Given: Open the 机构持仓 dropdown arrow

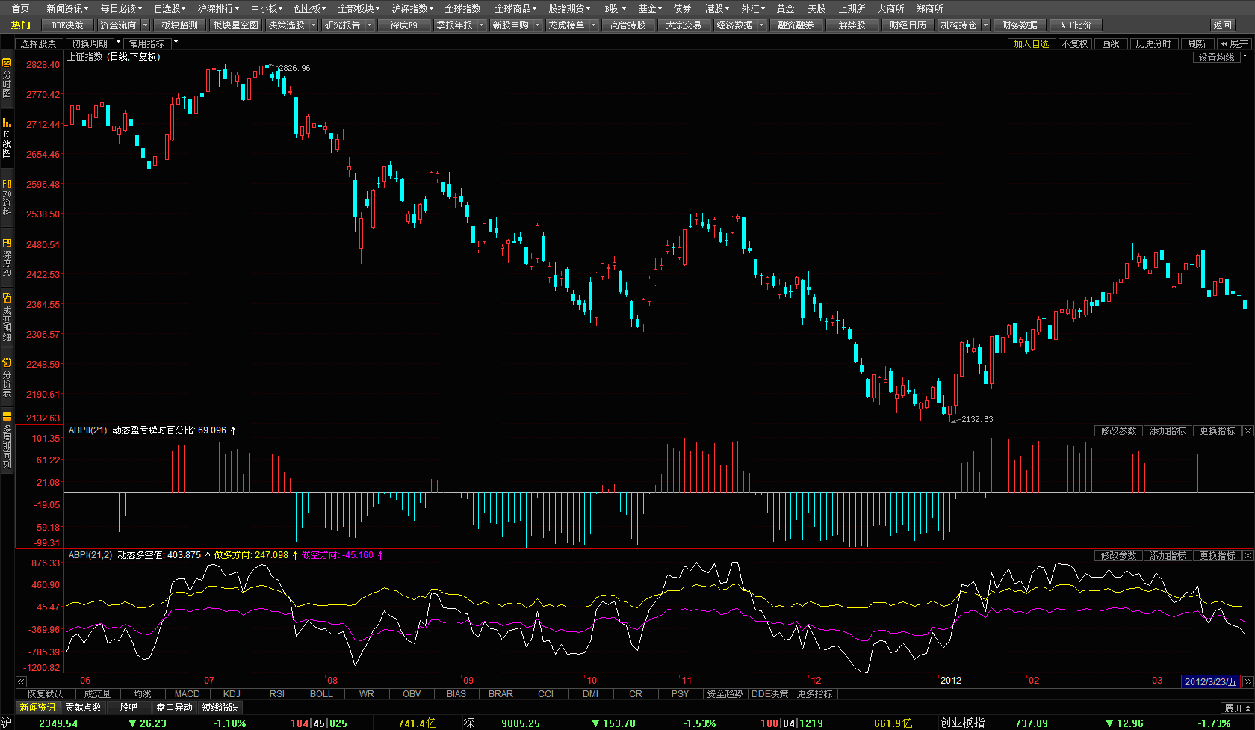Looking at the screenshot, I should 986,25.
